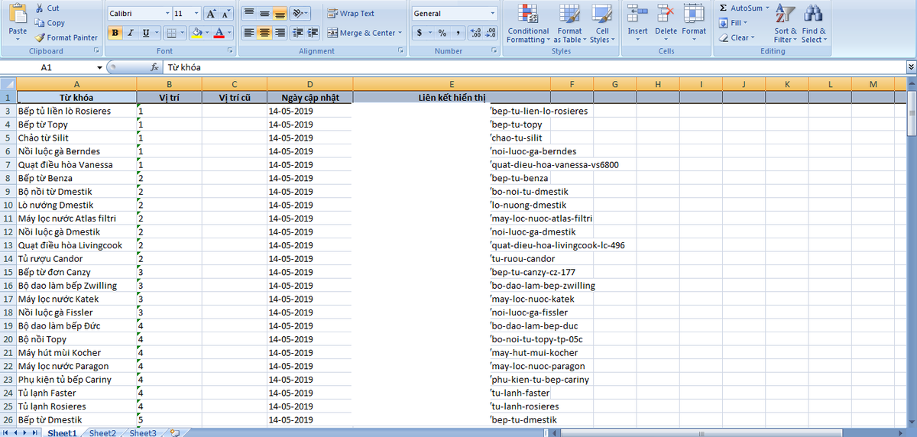Open the Font Color dropdown arrow
917x437 pixels.
[230, 33]
